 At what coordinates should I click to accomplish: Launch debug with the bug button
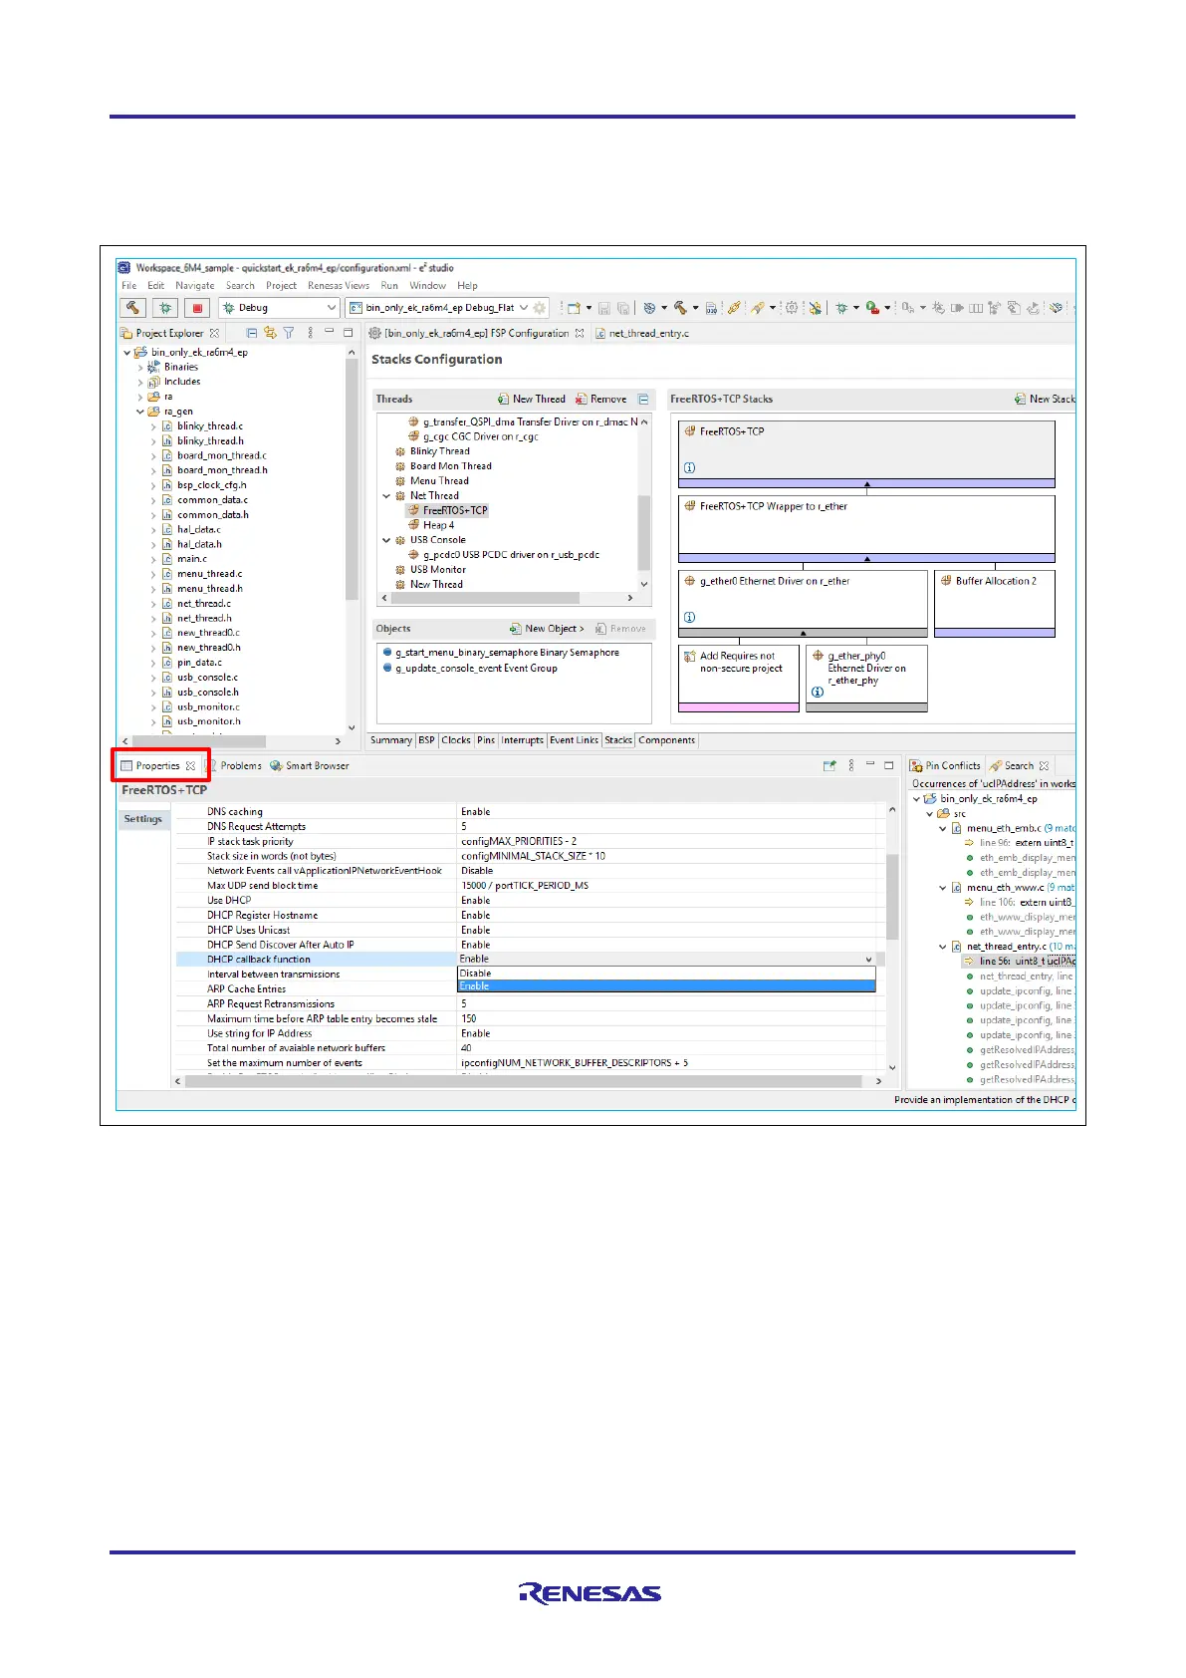click(x=165, y=308)
